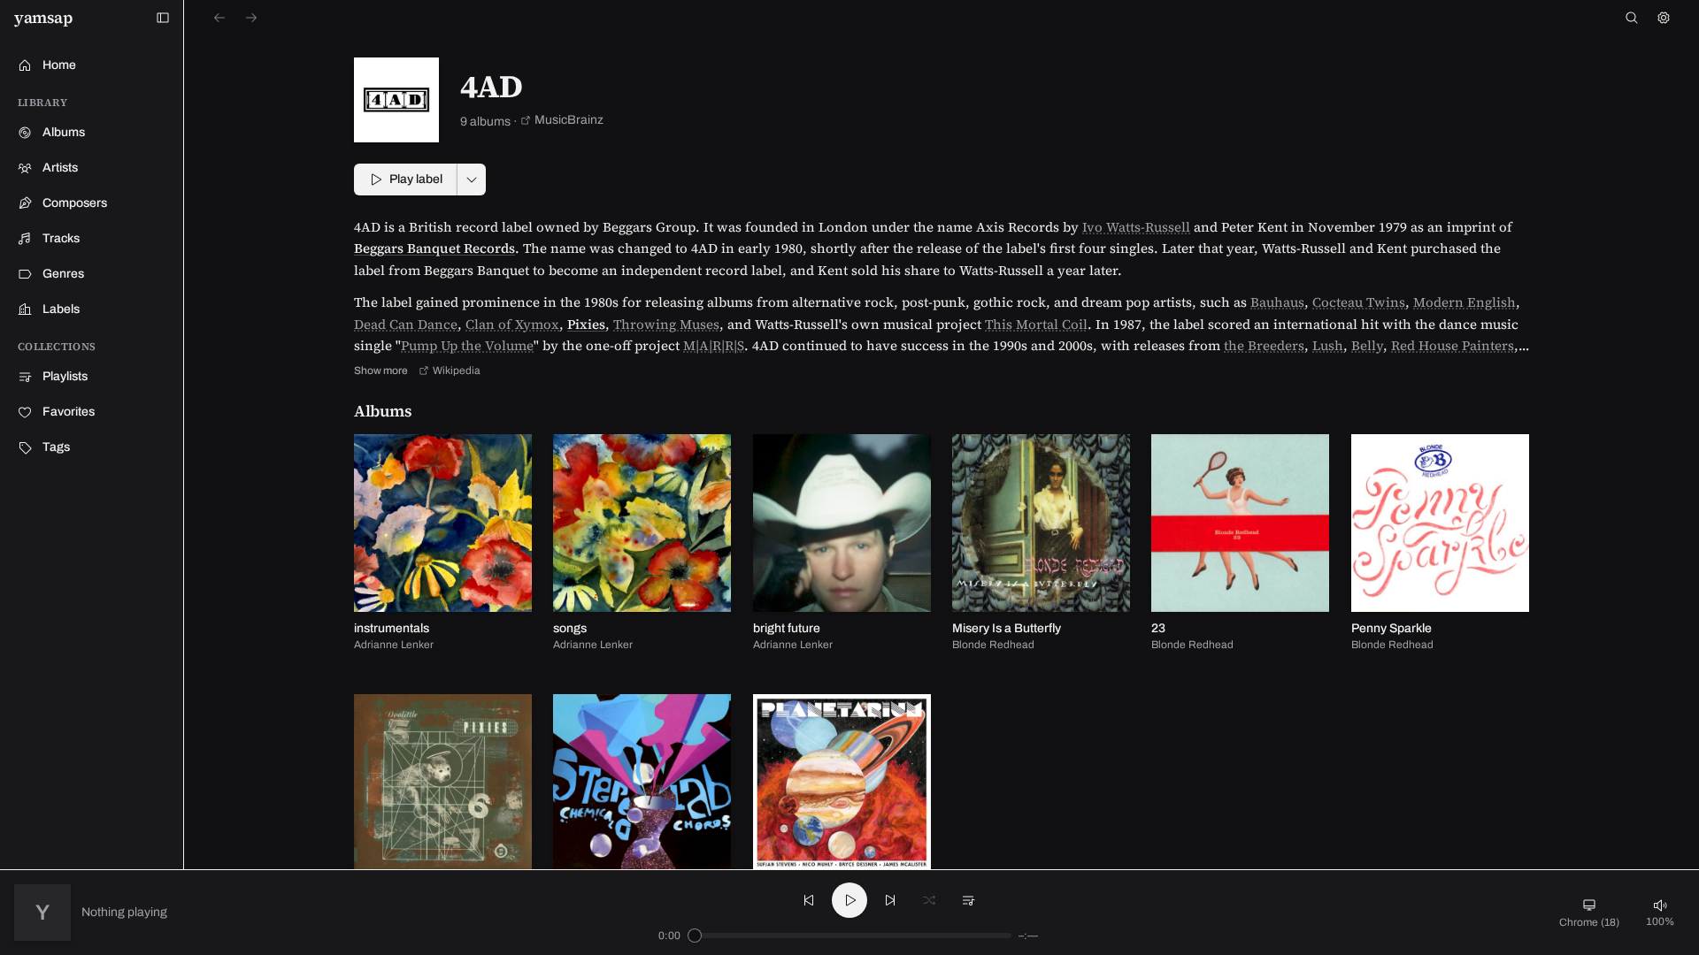Follow the Breeders link
This screenshot has height=955, width=1699.
[1264, 347]
